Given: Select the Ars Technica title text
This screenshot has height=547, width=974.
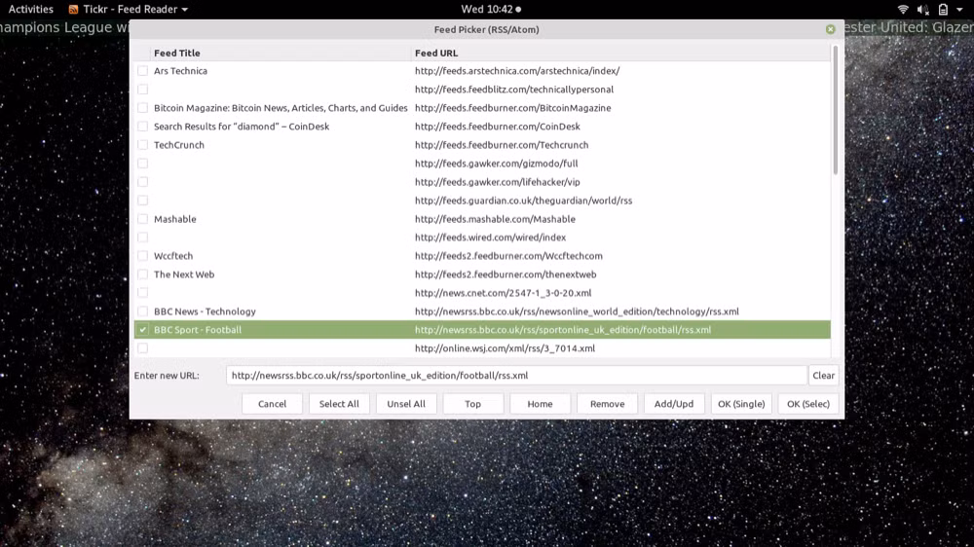Looking at the screenshot, I should pos(181,71).
